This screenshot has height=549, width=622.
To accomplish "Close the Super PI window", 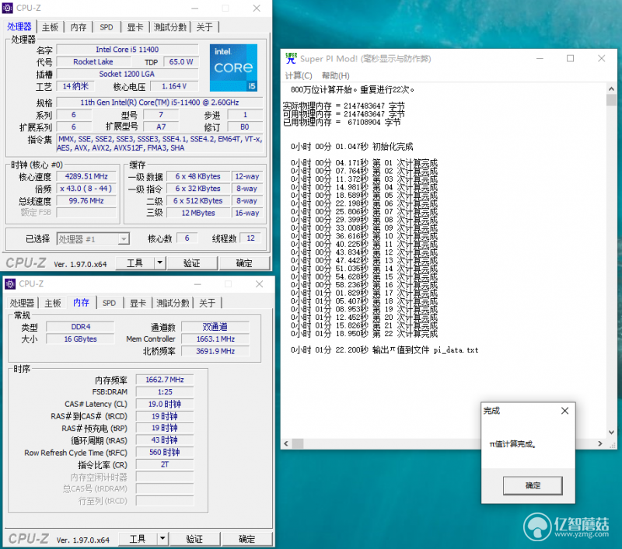I will pos(601,58).
